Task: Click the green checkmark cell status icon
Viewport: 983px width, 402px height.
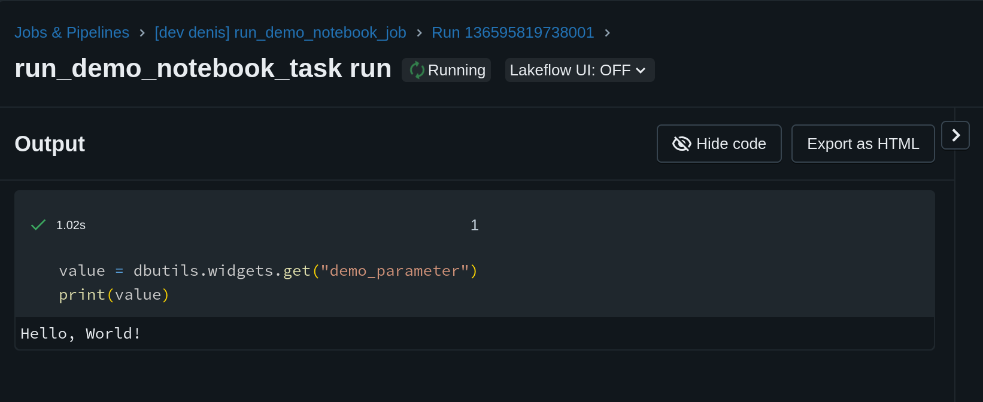Action: coord(38,225)
